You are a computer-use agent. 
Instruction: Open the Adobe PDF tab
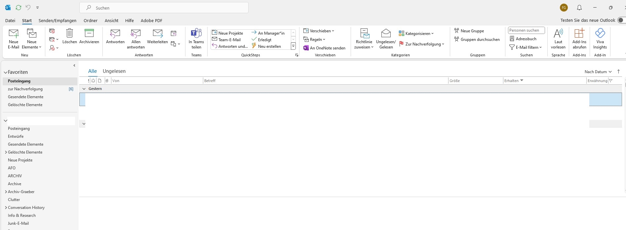[151, 20]
